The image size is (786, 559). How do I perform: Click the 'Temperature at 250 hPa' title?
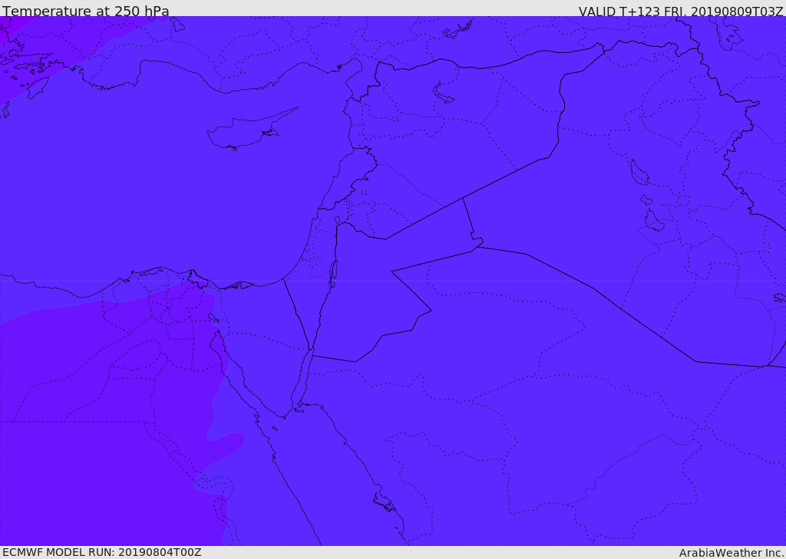[x=85, y=11]
